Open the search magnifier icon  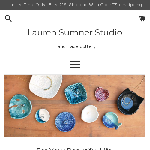(8, 19)
